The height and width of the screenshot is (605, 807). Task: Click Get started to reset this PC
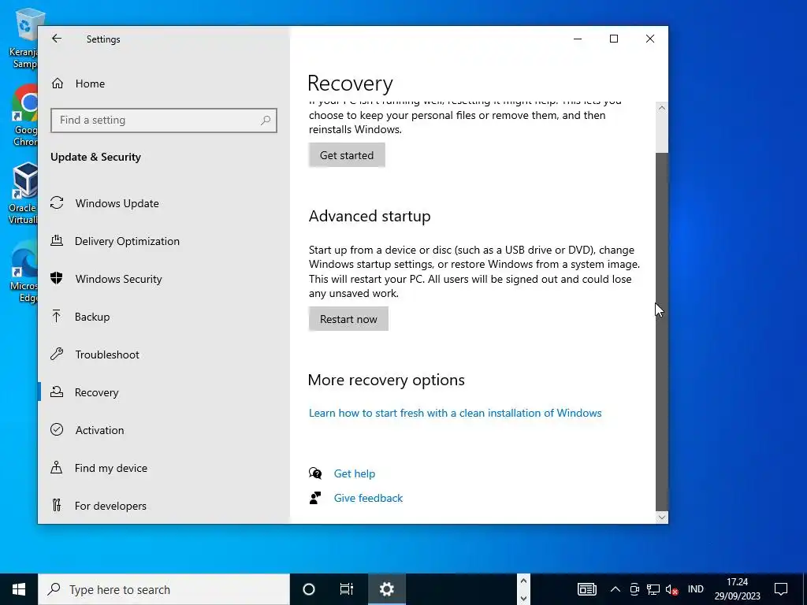[x=347, y=155]
